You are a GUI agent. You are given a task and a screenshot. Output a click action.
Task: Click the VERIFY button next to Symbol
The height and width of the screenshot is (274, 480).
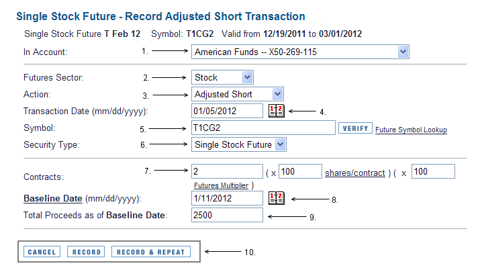[355, 128]
